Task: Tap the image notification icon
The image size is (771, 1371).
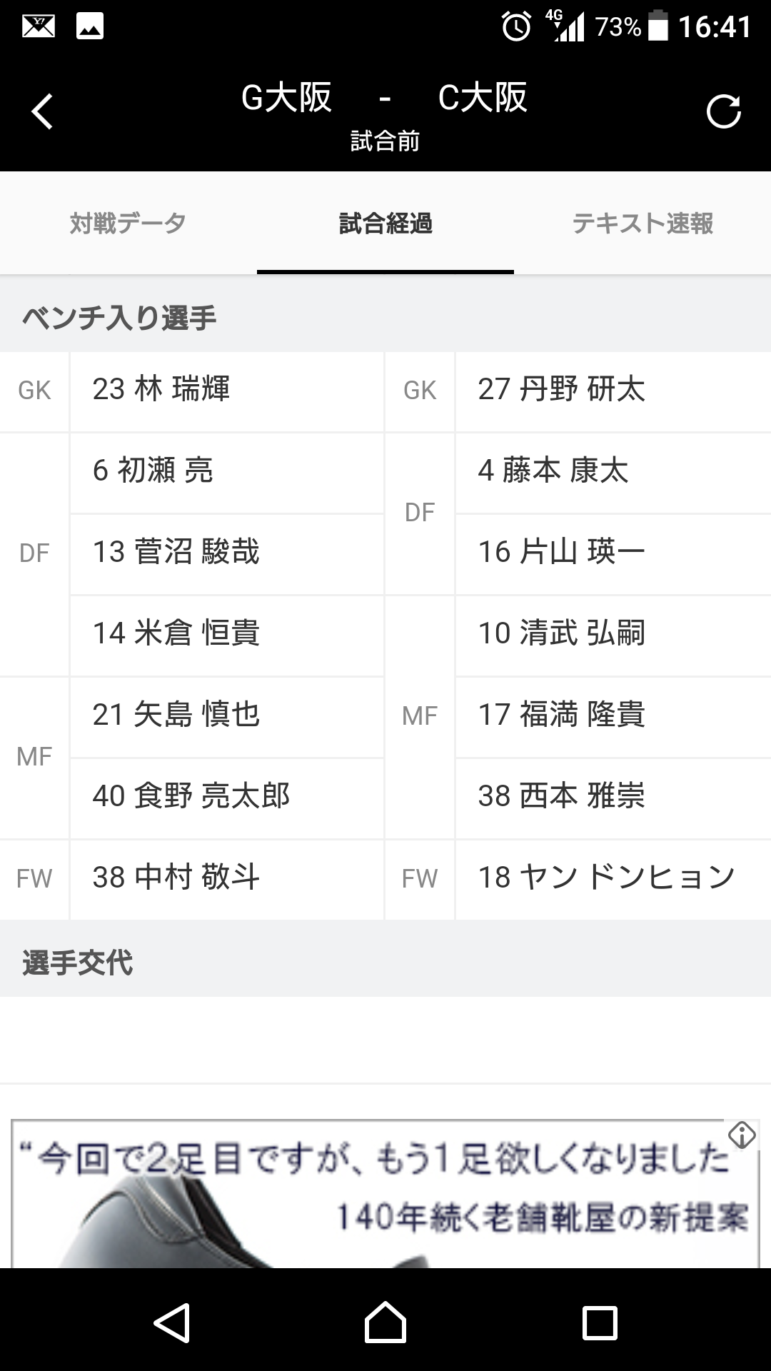Action: [x=90, y=27]
